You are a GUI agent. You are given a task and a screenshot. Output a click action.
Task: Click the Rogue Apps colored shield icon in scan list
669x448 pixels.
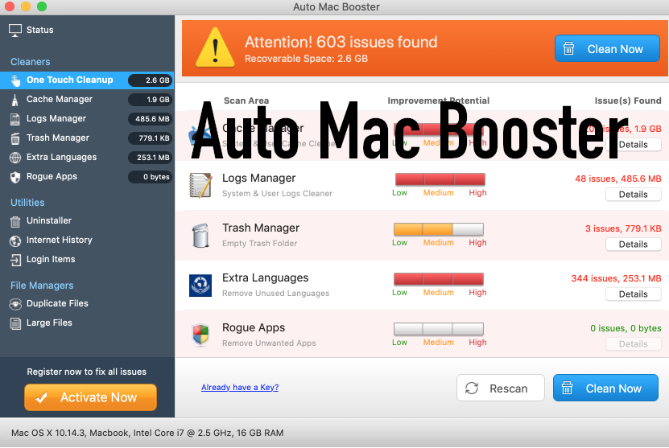200,335
